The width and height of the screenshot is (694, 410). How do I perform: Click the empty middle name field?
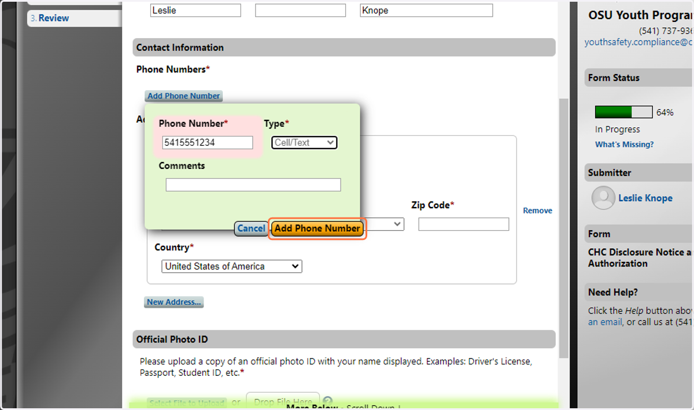point(301,10)
